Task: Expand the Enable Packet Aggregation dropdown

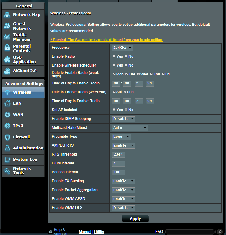Action: [x=123, y=190]
